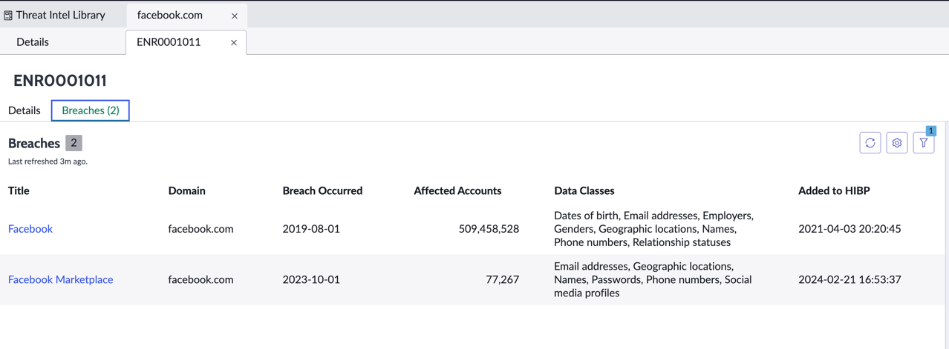Image resolution: width=949 pixels, height=349 pixels.
Task: Sort by Breach Occurred column header
Action: pyautogui.click(x=322, y=190)
